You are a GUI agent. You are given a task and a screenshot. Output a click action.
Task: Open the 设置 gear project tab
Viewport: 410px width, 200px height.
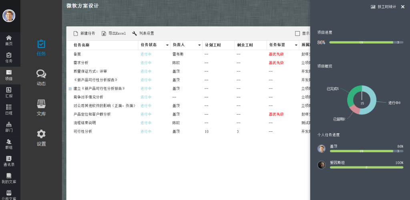41,138
